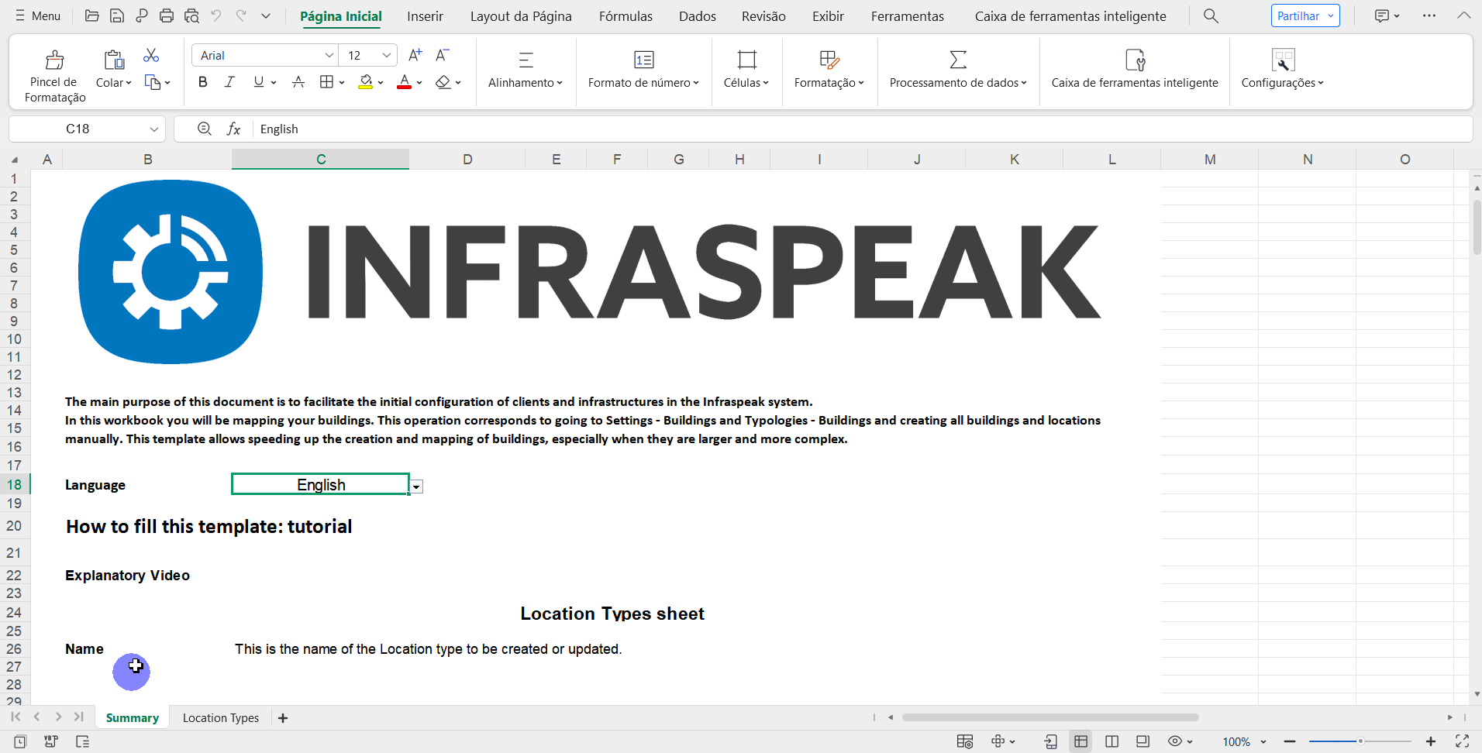
Task: Click the horizontal scrollbar
Action: [1050, 717]
